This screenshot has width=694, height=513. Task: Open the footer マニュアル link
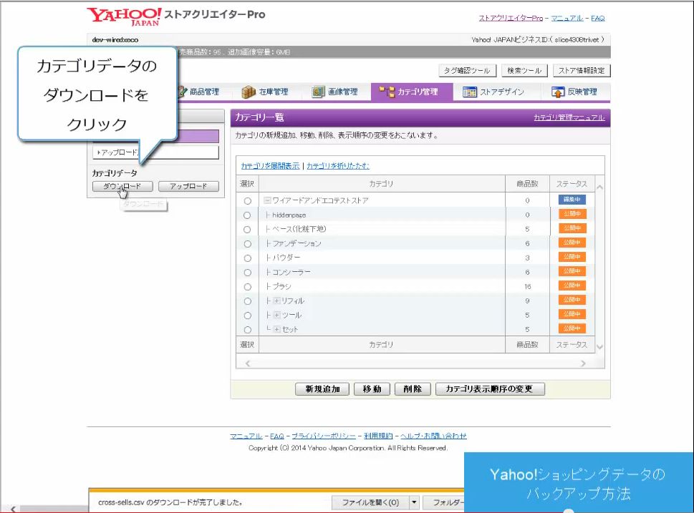pos(246,436)
